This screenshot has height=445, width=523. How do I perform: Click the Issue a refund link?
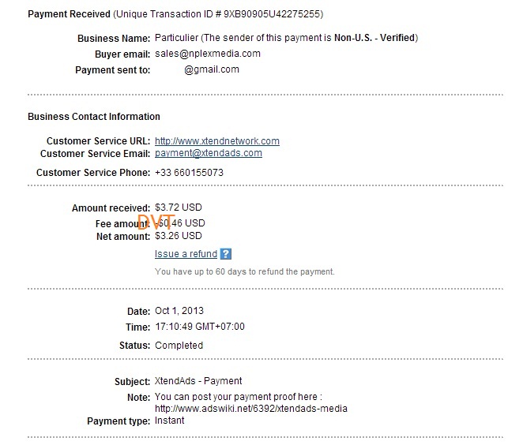(x=186, y=254)
